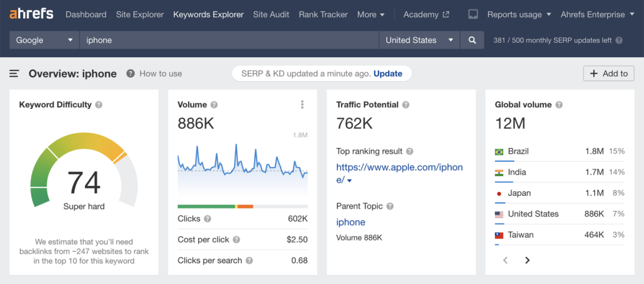Open Keyword Difficulty help icon
Screen dimensions: 644x284
[x=99, y=105]
